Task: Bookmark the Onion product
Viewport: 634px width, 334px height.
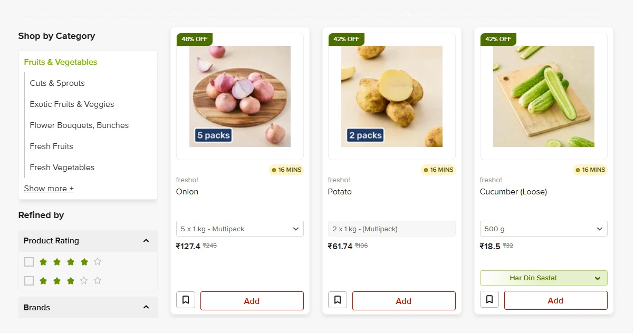Action: click(x=186, y=300)
